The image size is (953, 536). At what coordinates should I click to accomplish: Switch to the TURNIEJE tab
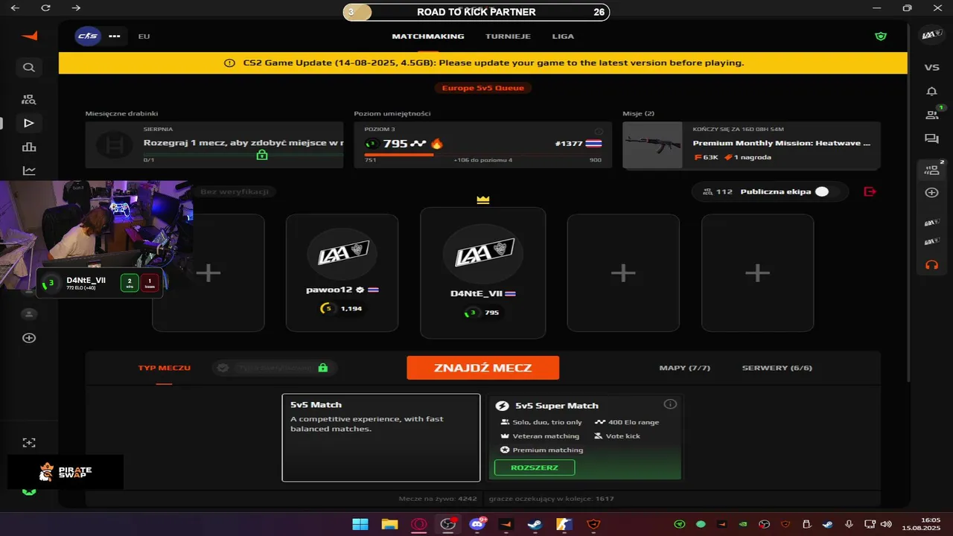508,36
